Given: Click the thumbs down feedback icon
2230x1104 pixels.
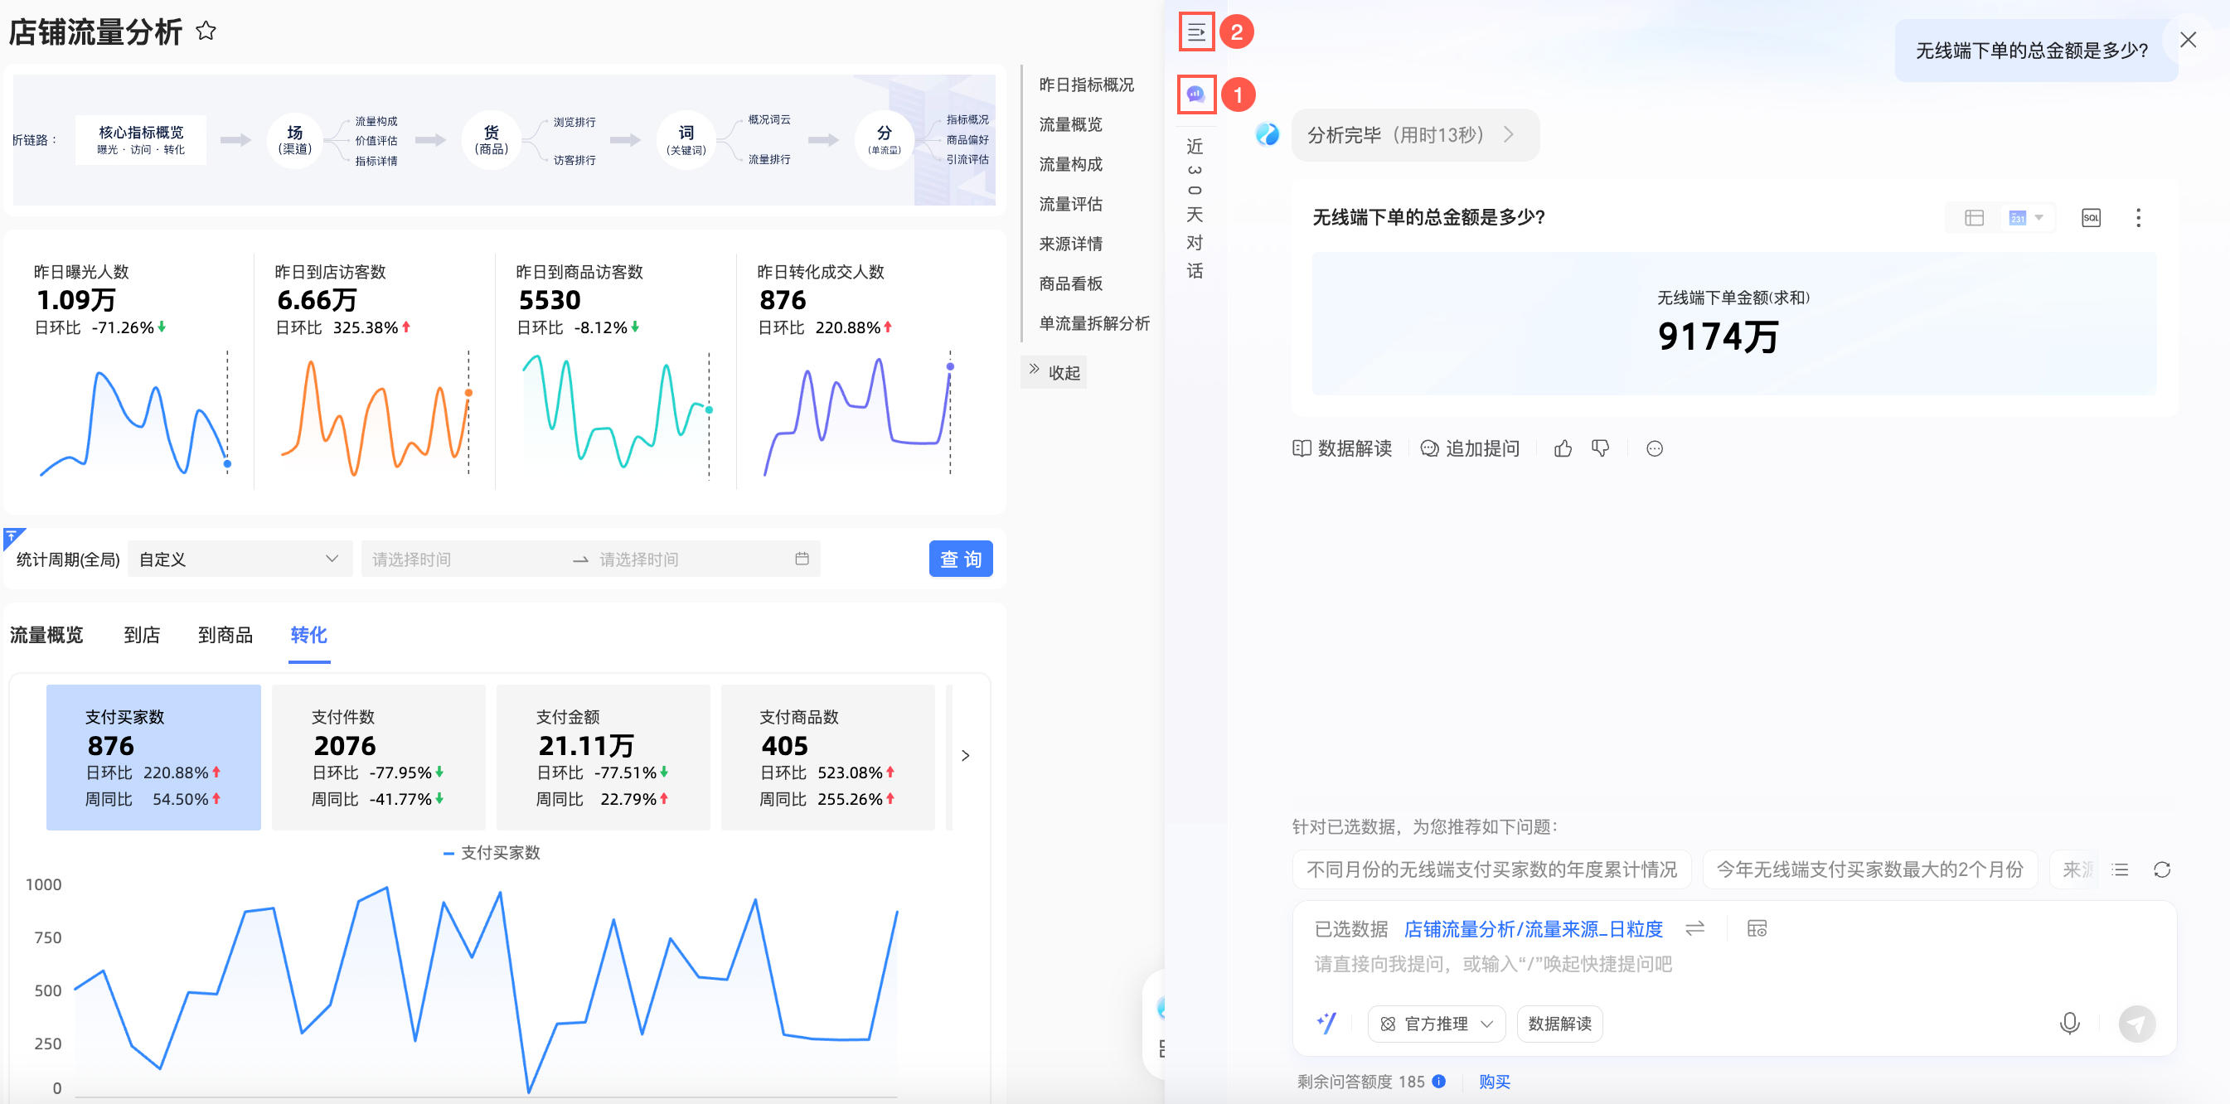Looking at the screenshot, I should click(x=1601, y=448).
